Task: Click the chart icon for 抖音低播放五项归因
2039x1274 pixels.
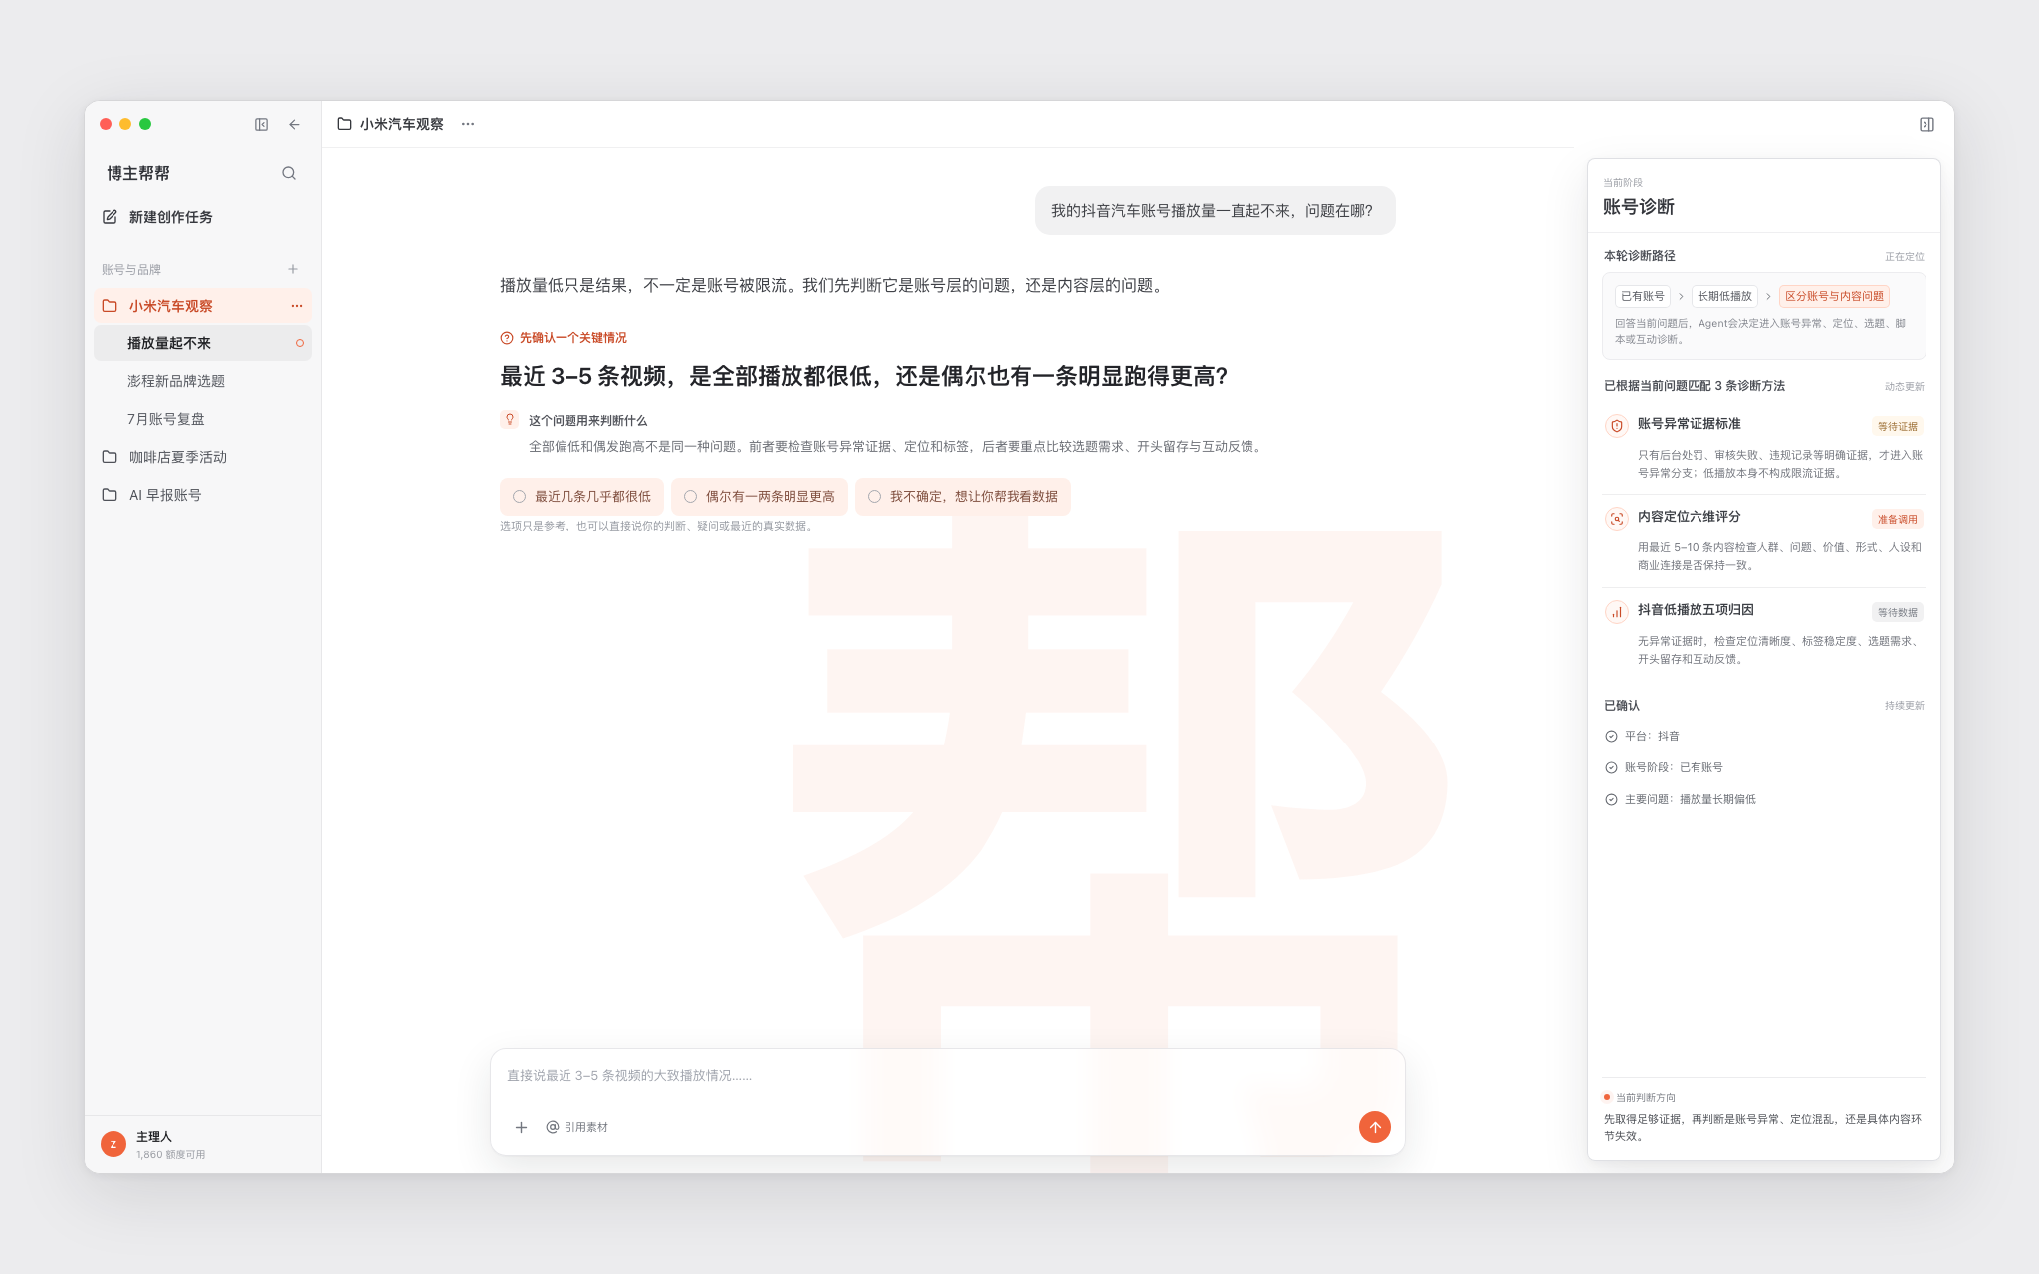Action: coord(1617,612)
